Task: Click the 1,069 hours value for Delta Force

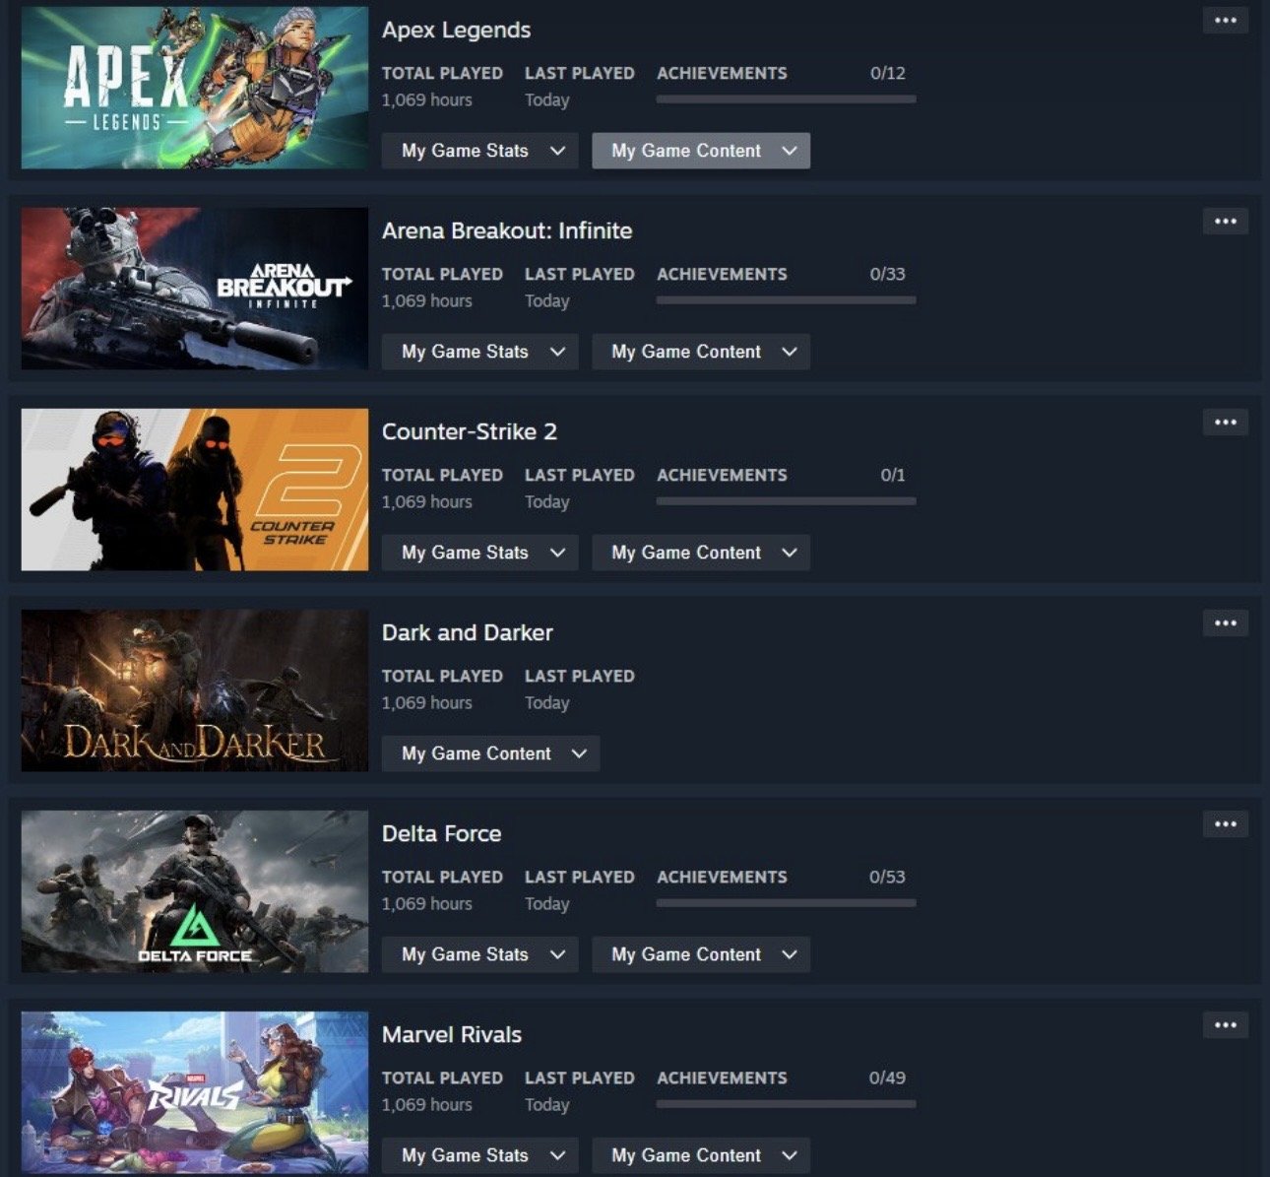Action: click(x=427, y=904)
